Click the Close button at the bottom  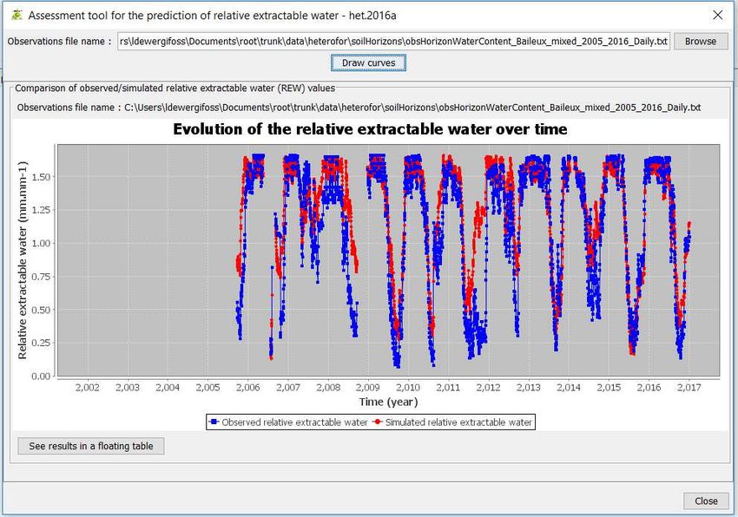coord(706,501)
